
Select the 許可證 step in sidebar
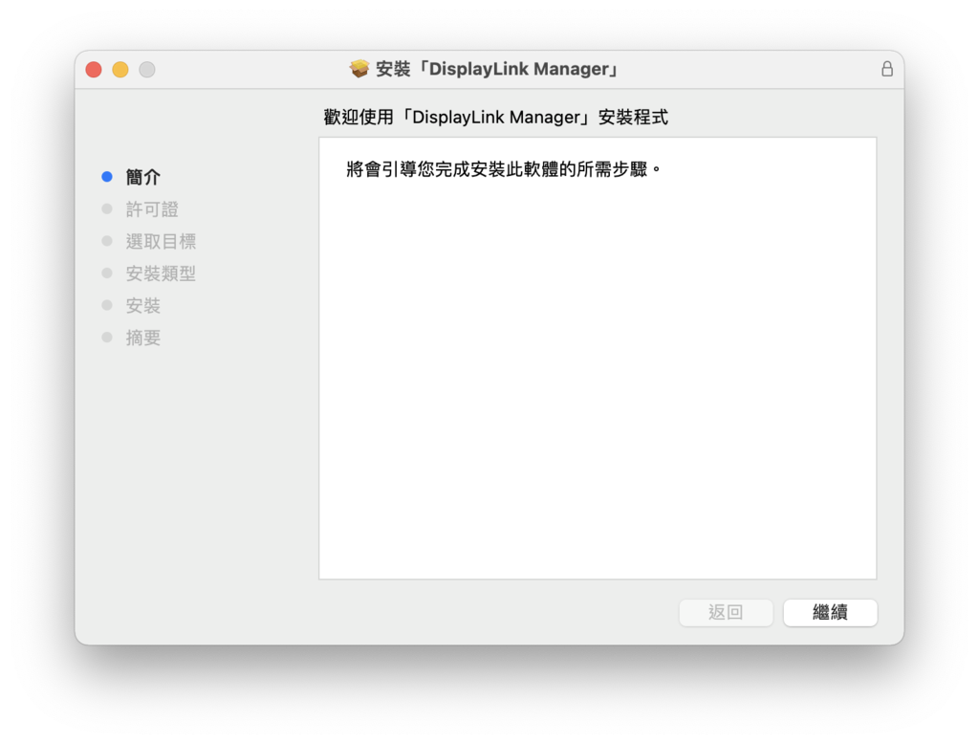click(x=151, y=208)
